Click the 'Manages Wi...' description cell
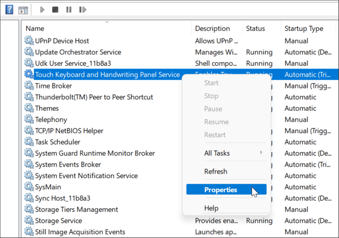 [216, 52]
